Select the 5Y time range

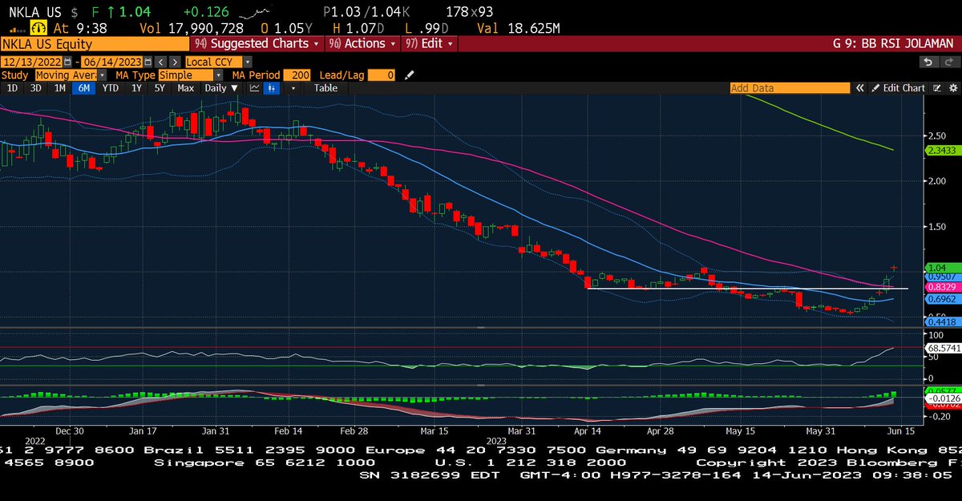coord(160,88)
